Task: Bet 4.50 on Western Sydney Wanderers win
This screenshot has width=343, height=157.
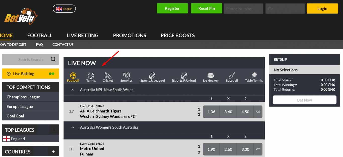Action: [245, 112]
